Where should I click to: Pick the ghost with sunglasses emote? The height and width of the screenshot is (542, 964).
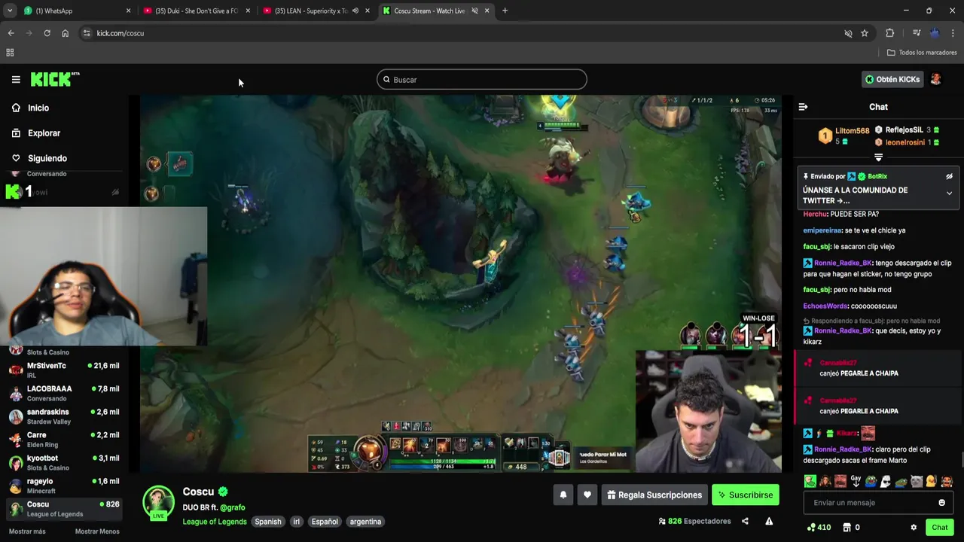point(885,482)
